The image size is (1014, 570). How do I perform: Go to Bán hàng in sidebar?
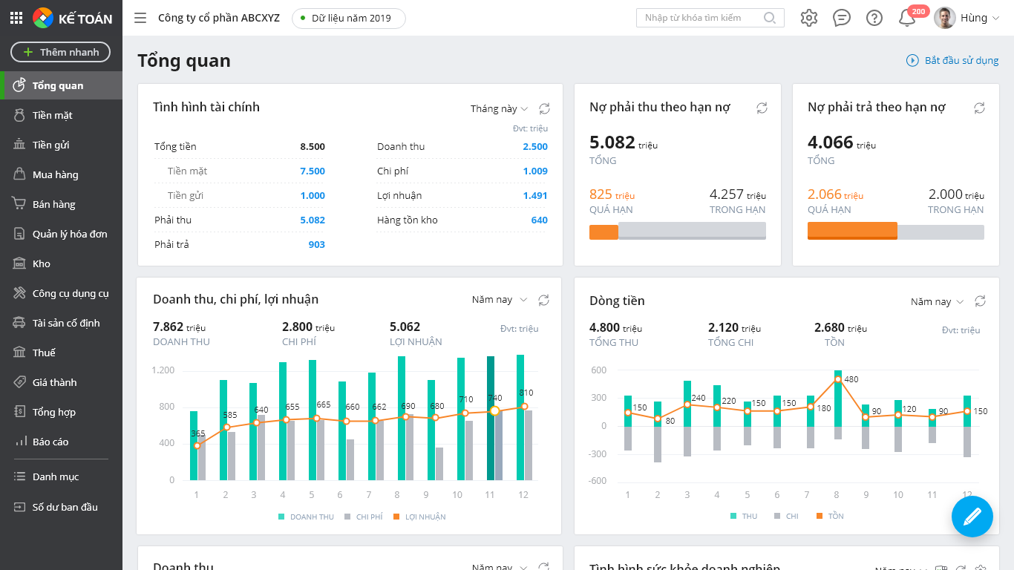[53, 204]
